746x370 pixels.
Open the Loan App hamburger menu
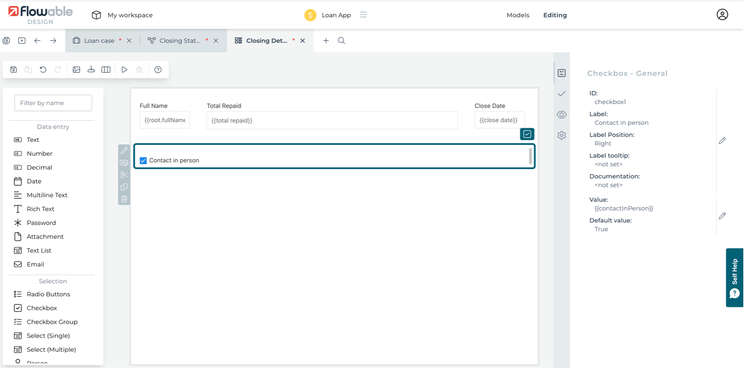tap(363, 15)
